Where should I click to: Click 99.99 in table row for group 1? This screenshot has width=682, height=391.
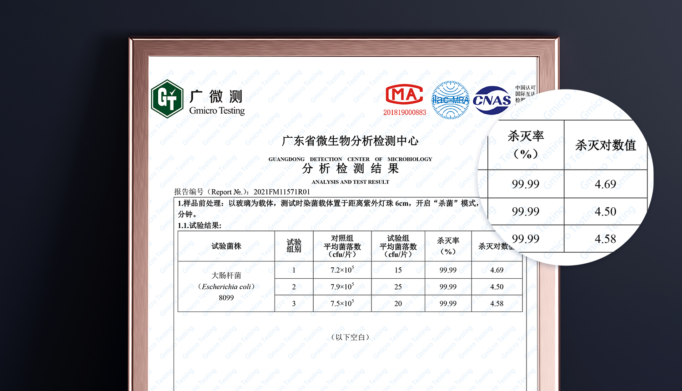tap(448, 270)
